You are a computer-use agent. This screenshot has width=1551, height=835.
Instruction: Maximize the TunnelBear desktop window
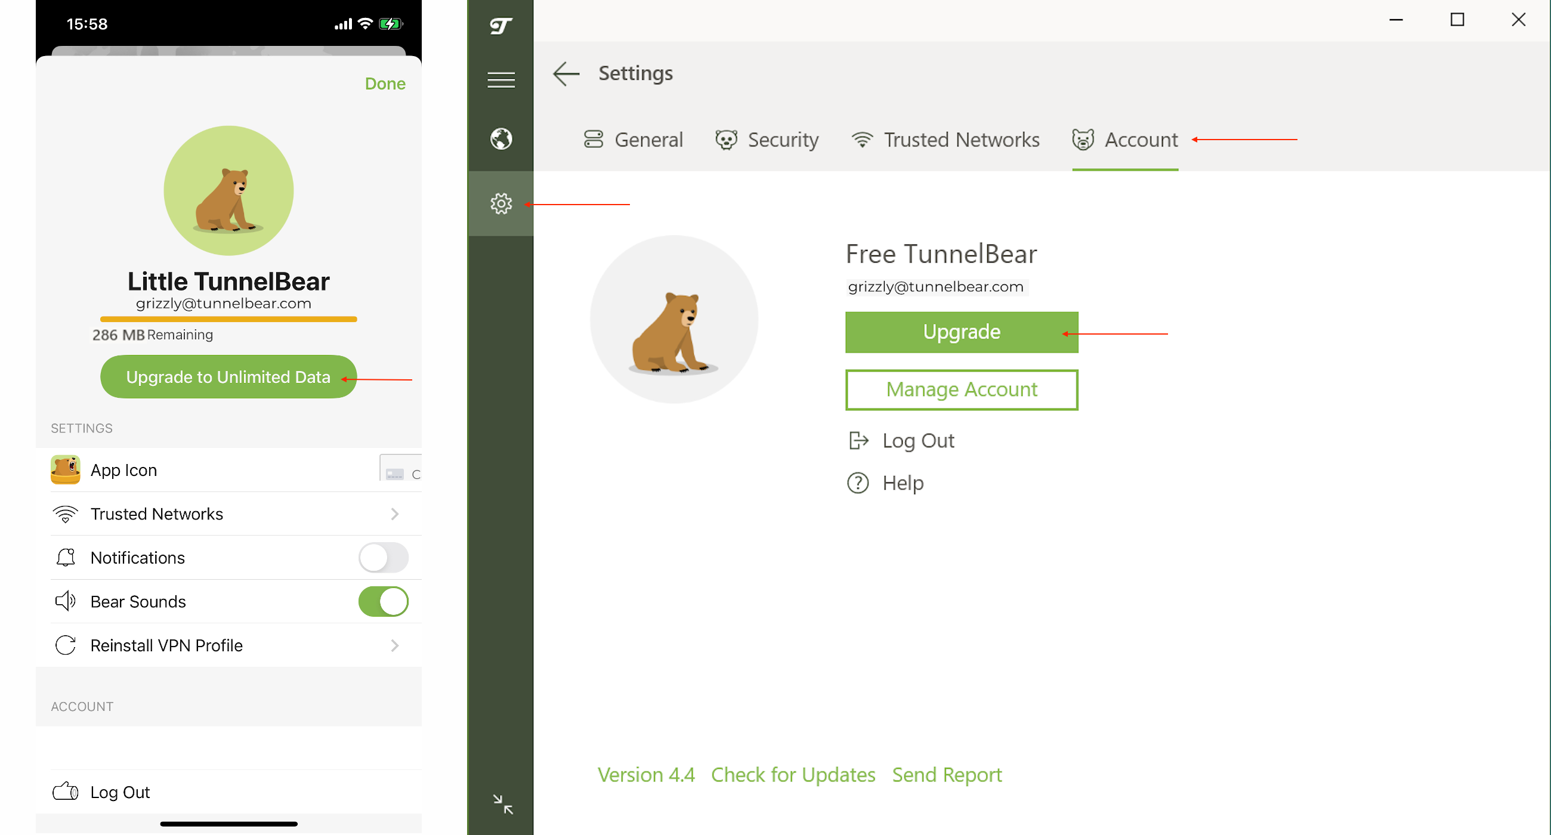tap(1457, 20)
